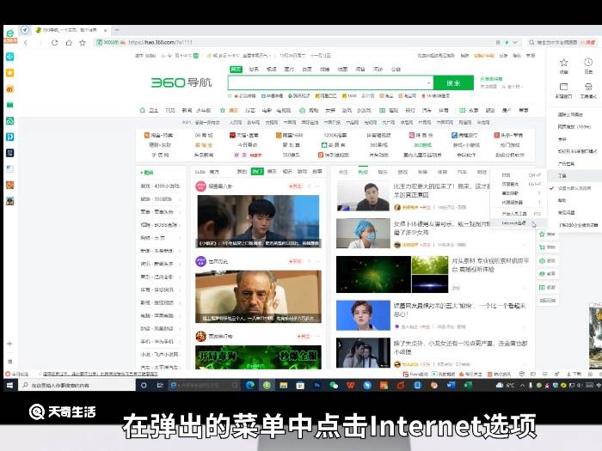Viewport: 602px width, 451px height.
Task: Open the green 热门 feed tab
Action: click(x=257, y=172)
